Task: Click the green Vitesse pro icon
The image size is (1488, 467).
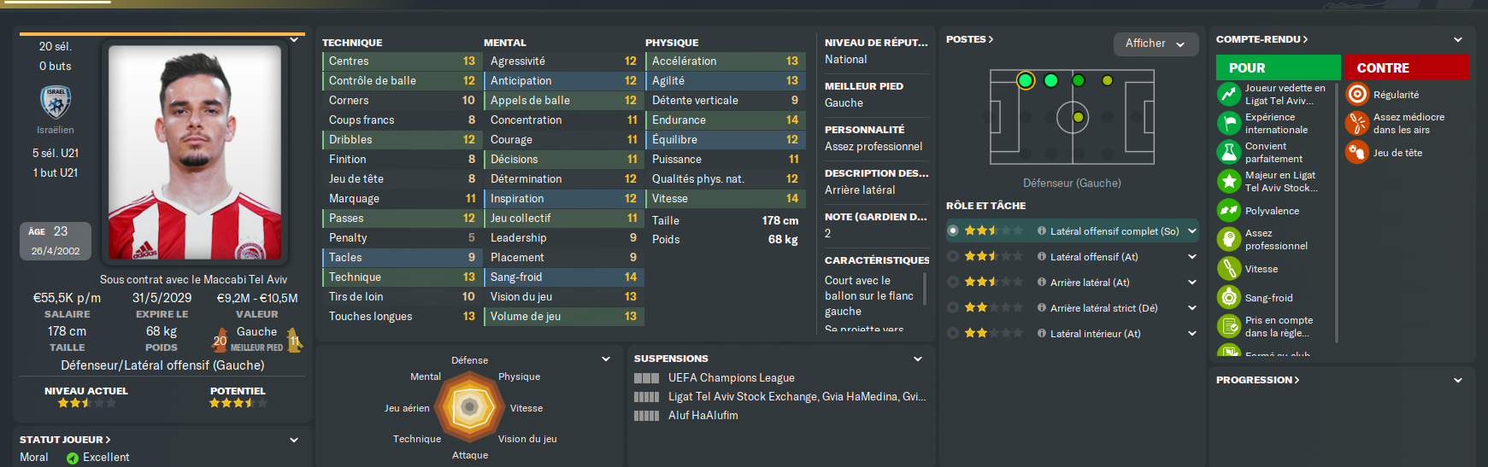Action: pos(1229,269)
